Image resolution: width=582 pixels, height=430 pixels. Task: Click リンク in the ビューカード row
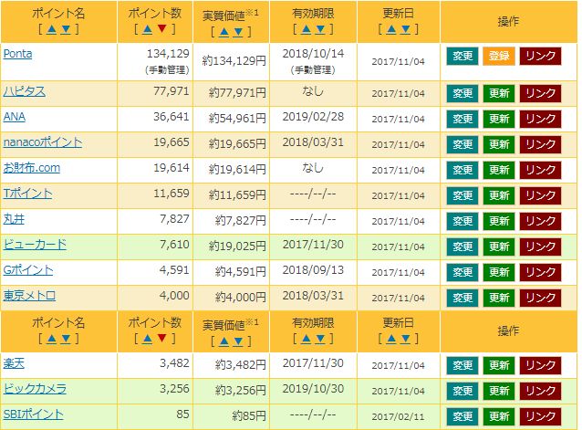click(540, 246)
